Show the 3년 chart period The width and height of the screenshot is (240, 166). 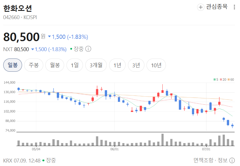click(136, 65)
